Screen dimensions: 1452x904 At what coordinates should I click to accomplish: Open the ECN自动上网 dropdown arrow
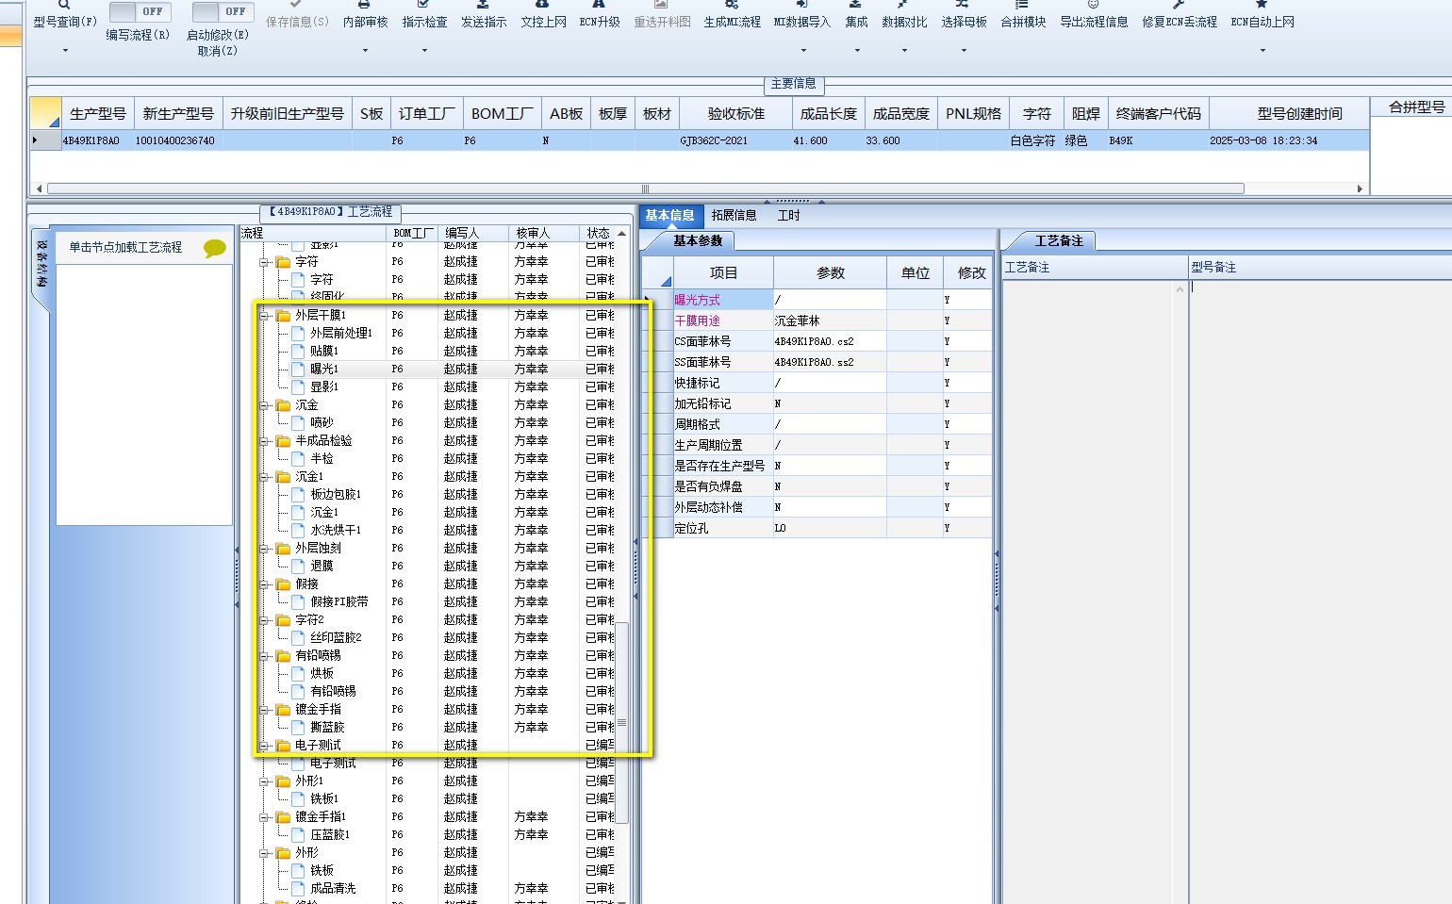pyautogui.click(x=1262, y=50)
